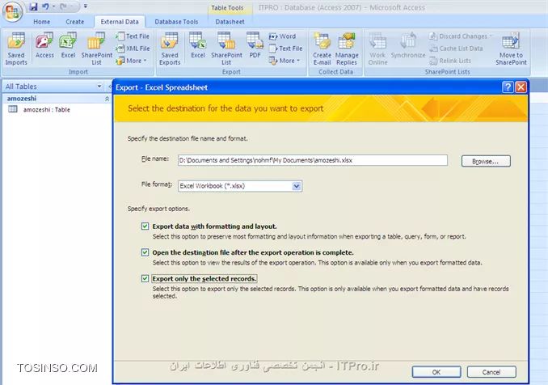Click the Office button orb
The image size is (548, 385).
(12, 12)
